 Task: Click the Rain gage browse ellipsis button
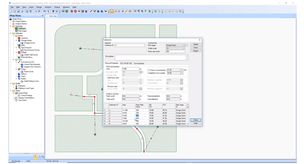point(187,45)
